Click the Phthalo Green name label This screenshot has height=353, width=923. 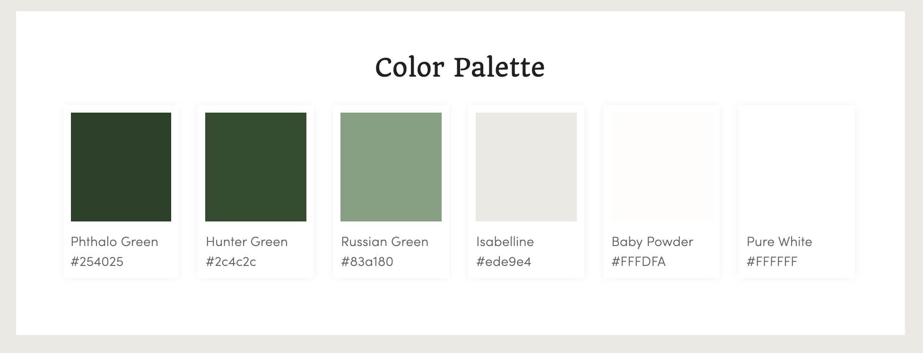pos(114,242)
